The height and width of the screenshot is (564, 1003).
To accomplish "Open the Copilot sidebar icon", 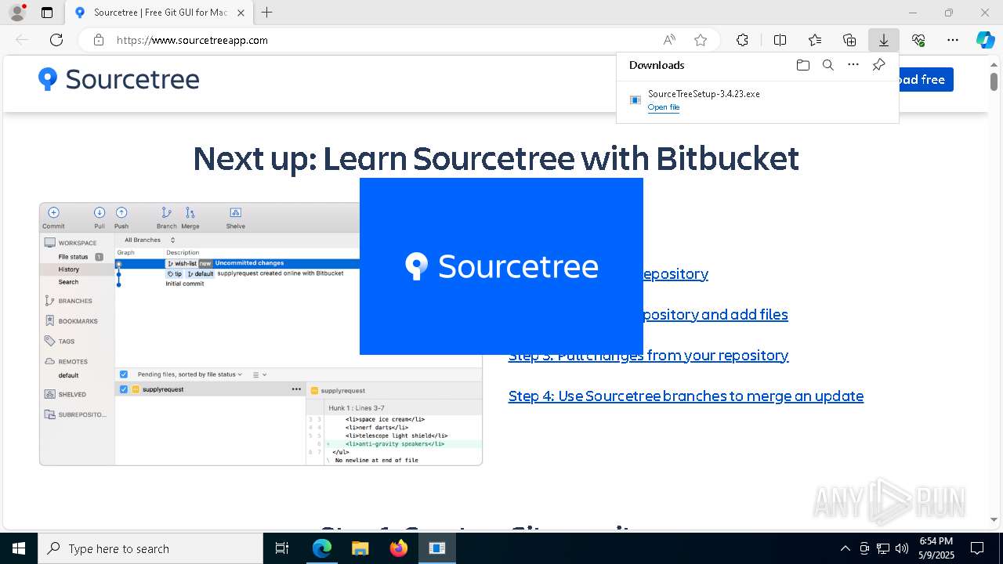I will [986, 40].
